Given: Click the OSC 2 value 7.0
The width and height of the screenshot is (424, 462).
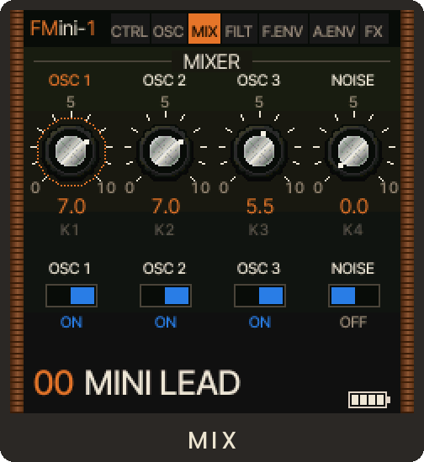Looking at the screenshot, I should [166, 206].
